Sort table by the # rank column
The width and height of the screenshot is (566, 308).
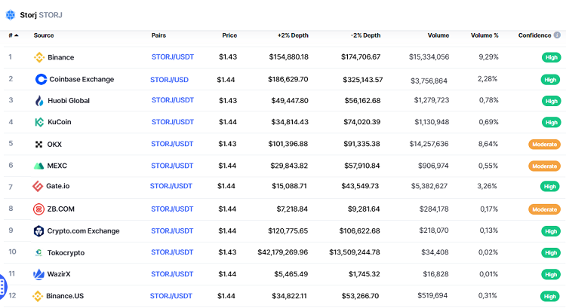coord(13,35)
